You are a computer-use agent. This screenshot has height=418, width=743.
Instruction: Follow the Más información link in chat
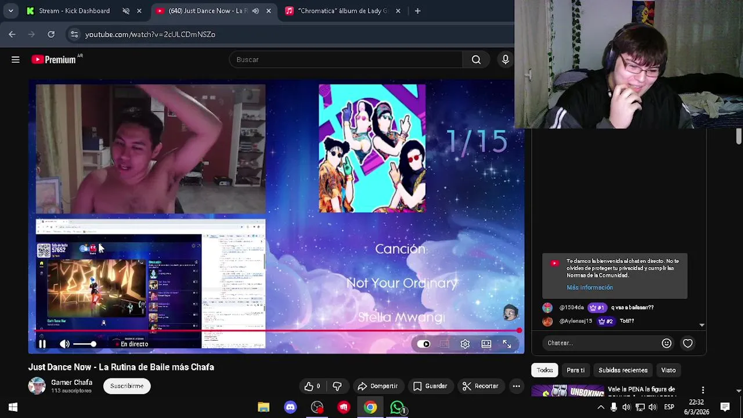point(590,287)
